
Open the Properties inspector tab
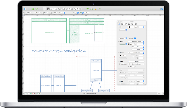pos(126,24)
